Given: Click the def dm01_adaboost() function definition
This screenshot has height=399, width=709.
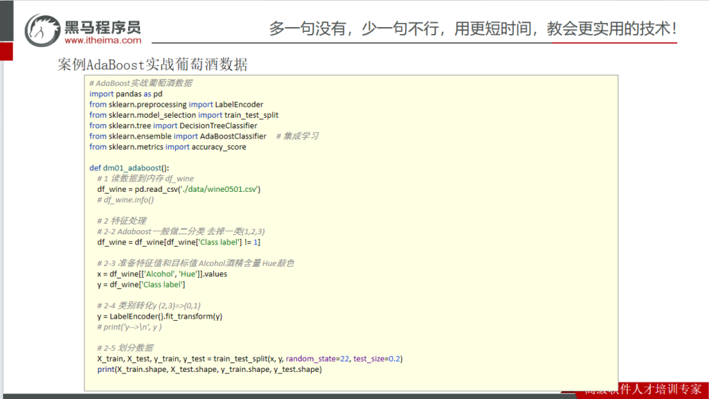Looking at the screenshot, I should 129,168.
